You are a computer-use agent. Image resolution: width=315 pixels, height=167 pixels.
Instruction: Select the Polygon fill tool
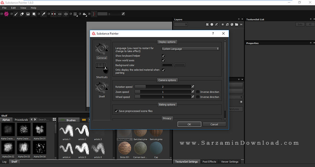click(x=34, y=14)
